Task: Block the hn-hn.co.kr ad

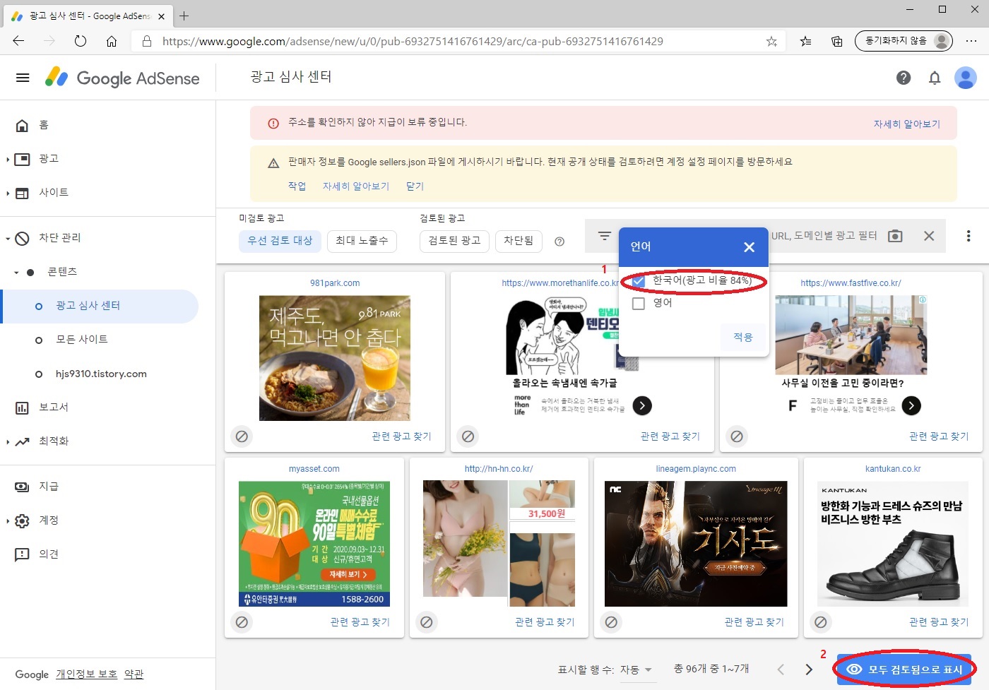Action: click(427, 622)
